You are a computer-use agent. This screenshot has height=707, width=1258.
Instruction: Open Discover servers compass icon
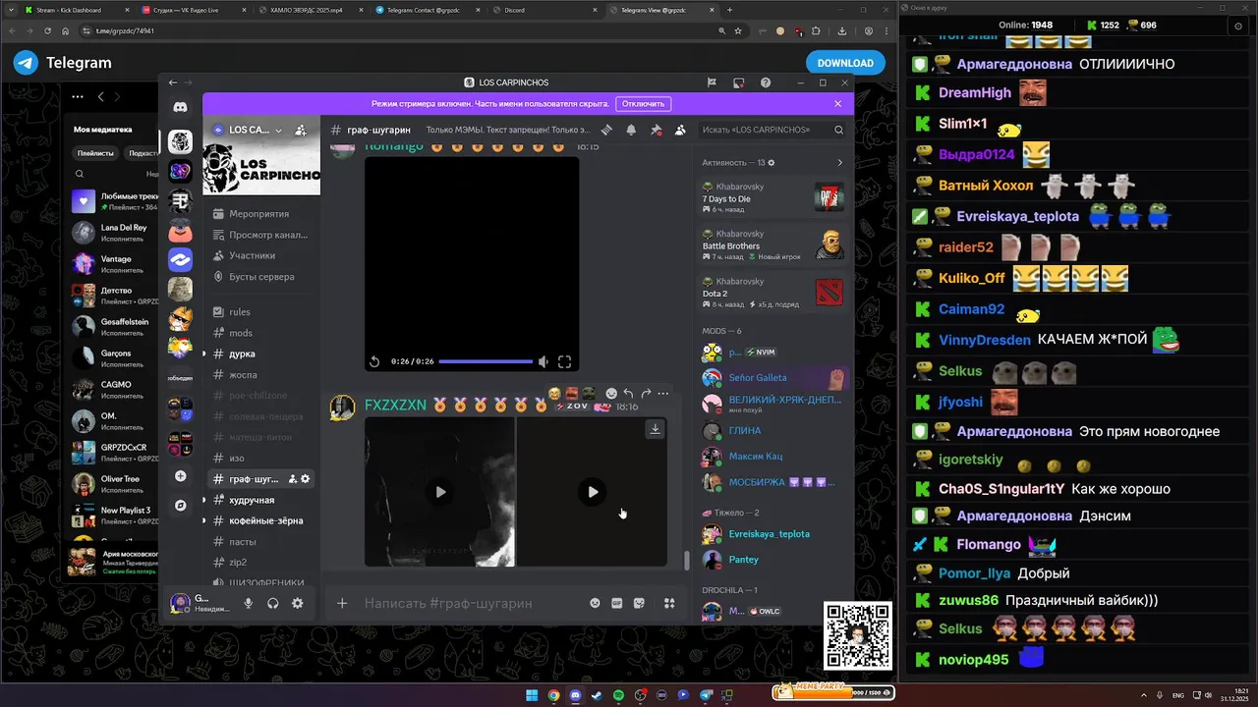[x=180, y=506]
